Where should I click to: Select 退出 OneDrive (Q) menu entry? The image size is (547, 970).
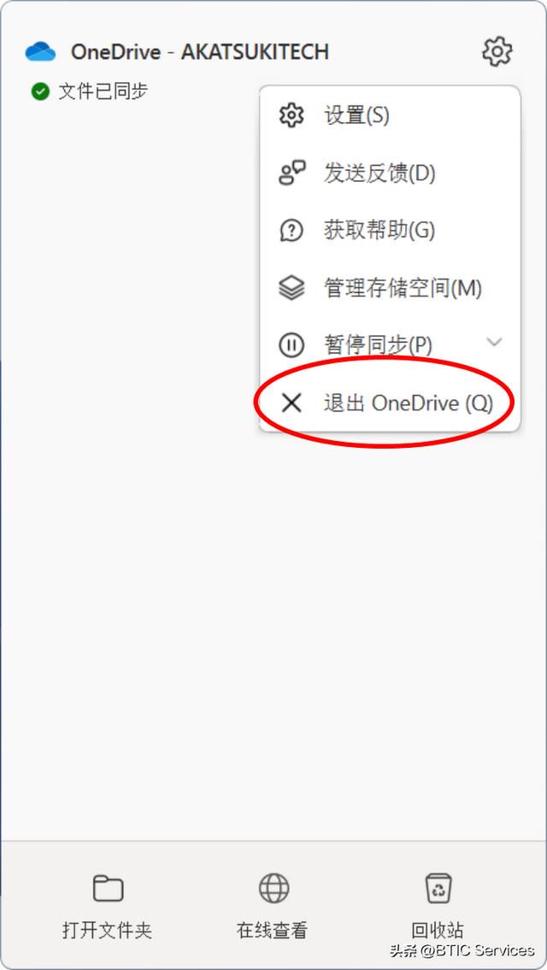(x=390, y=403)
